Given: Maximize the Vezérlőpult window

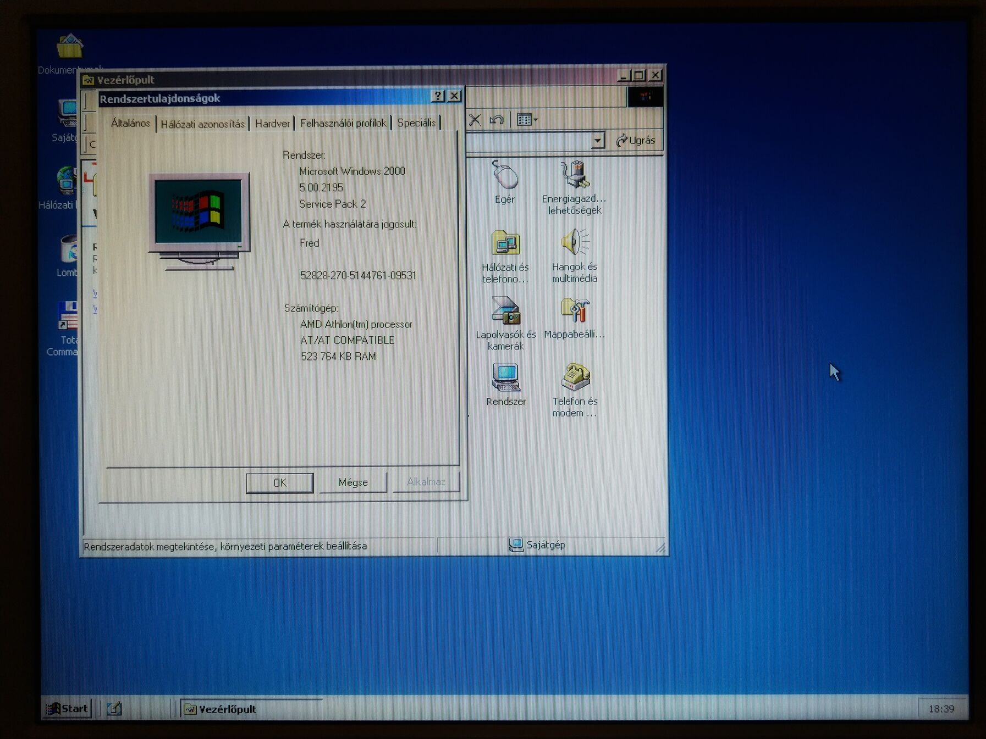Looking at the screenshot, I should 639,75.
